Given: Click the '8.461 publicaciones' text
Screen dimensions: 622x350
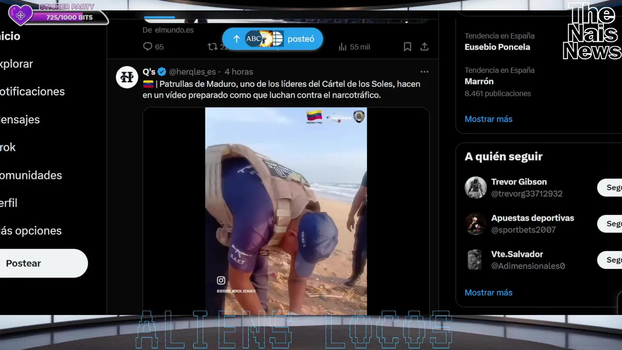Looking at the screenshot, I should click(x=498, y=93).
